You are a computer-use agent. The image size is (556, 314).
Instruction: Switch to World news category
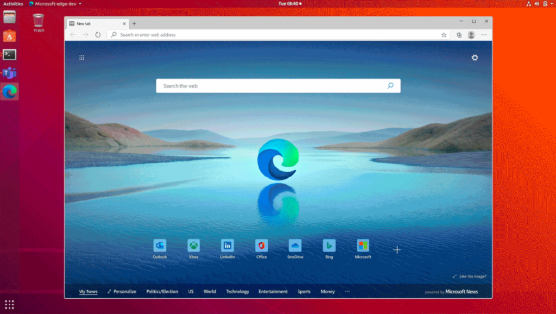click(210, 291)
